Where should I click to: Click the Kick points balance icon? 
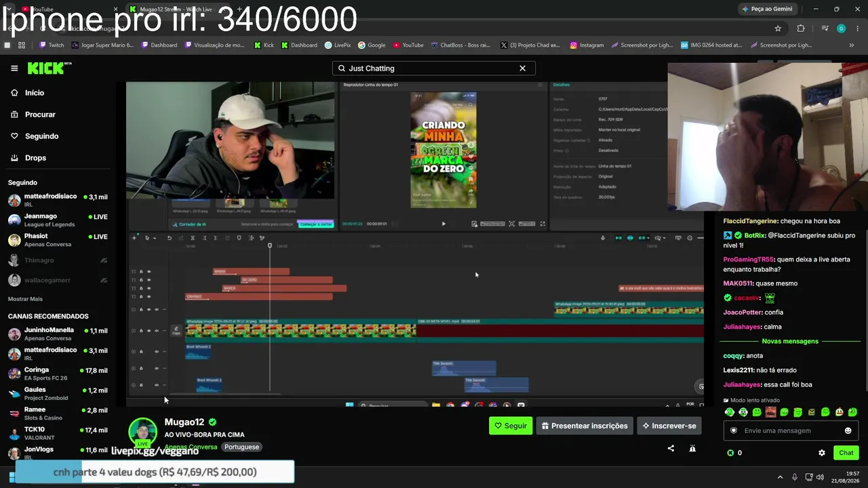click(730, 453)
